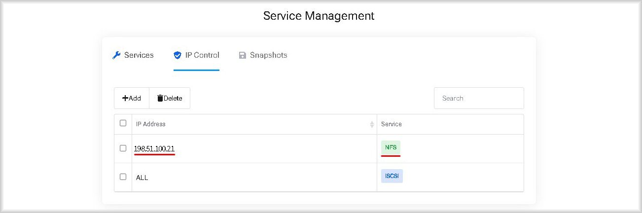The height and width of the screenshot is (213, 642).
Task: Toggle the select-all checkbox in table header
Action: [x=123, y=123]
